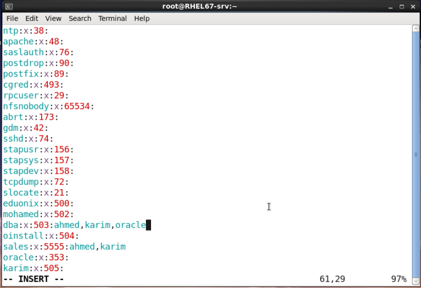
Task: Open the Edit menu
Action: tap(32, 19)
